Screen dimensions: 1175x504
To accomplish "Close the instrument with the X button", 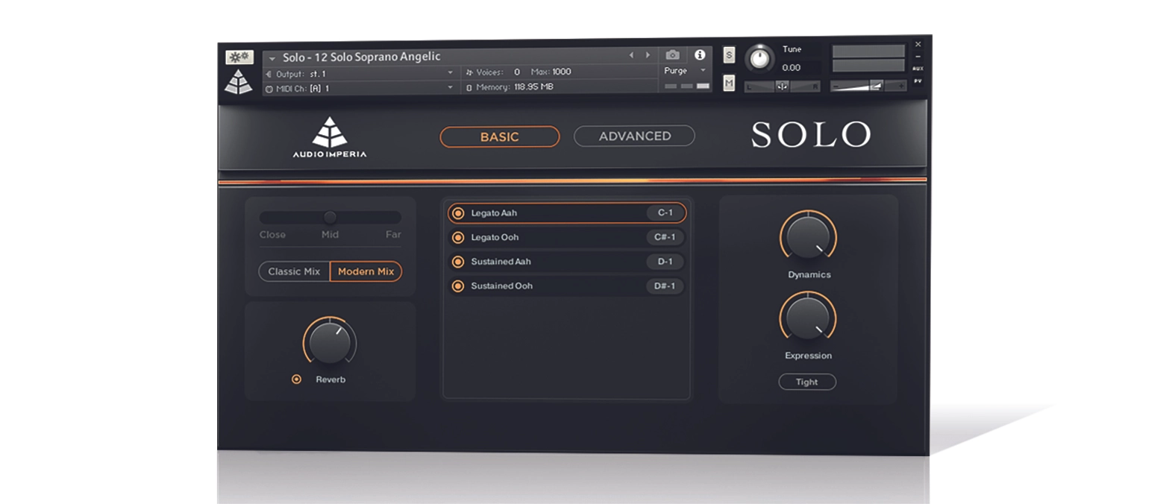I will (918, 44).
